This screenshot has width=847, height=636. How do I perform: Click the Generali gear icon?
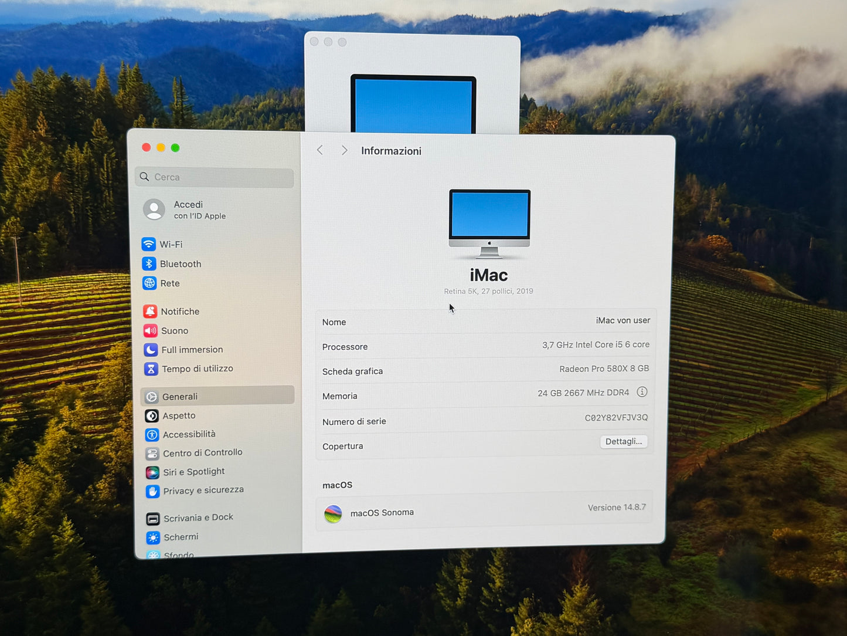(151, 397)
